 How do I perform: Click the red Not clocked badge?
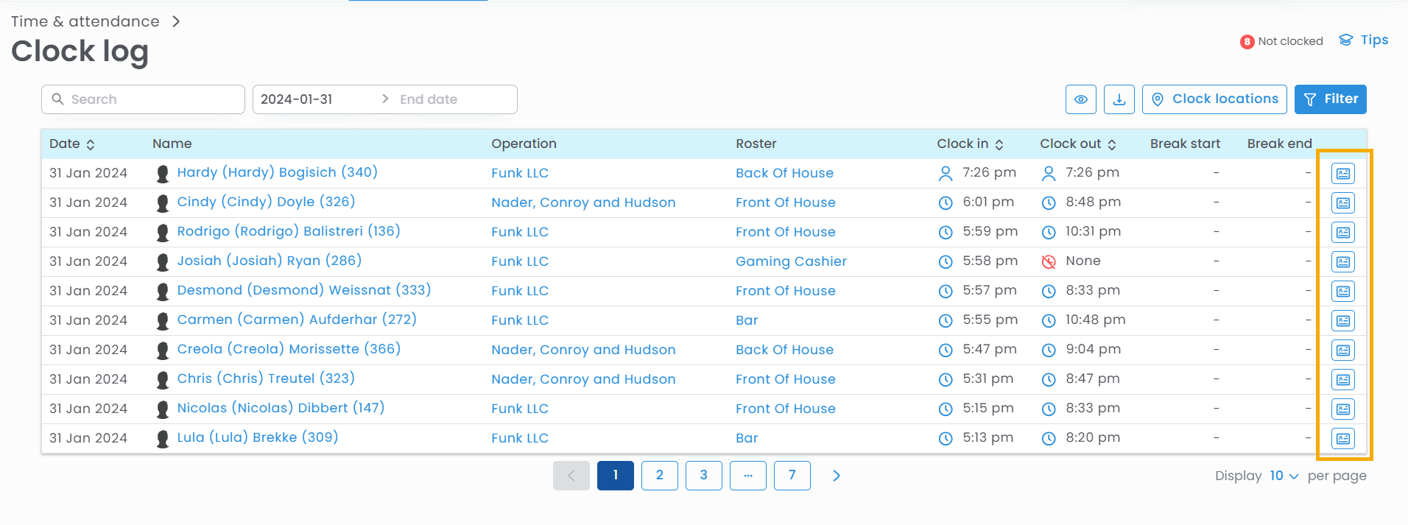1247,42
